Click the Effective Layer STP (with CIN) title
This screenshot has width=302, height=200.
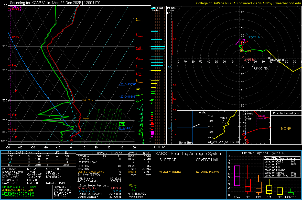(x=264, y=153)
